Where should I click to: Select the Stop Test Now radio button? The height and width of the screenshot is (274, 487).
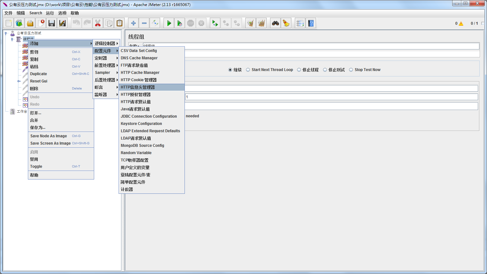coord(351,70)
